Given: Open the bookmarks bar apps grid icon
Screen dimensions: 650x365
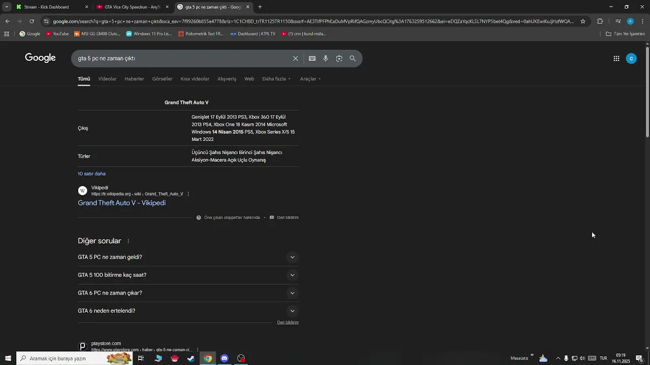Looking at the screenshot, I should point(7,34).
